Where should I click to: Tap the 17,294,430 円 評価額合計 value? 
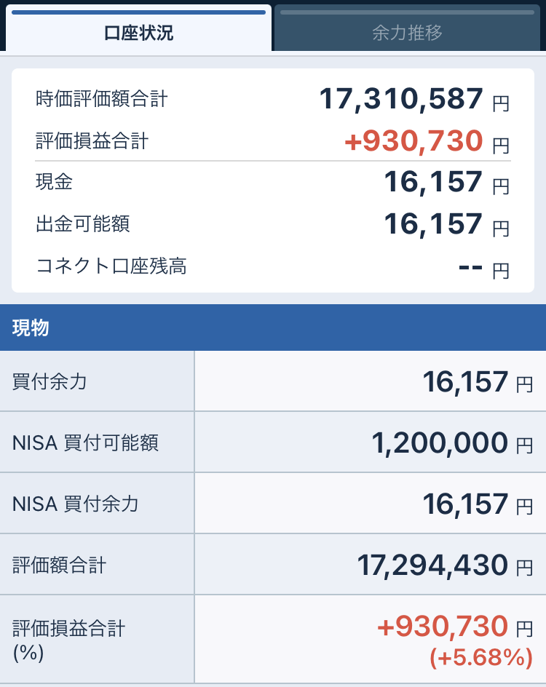click(432, 565)
